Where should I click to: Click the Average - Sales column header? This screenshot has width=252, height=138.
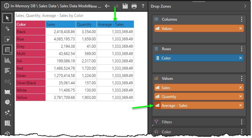[x=115, y=24]
